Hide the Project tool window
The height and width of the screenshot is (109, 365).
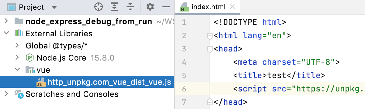coord(166,7)
